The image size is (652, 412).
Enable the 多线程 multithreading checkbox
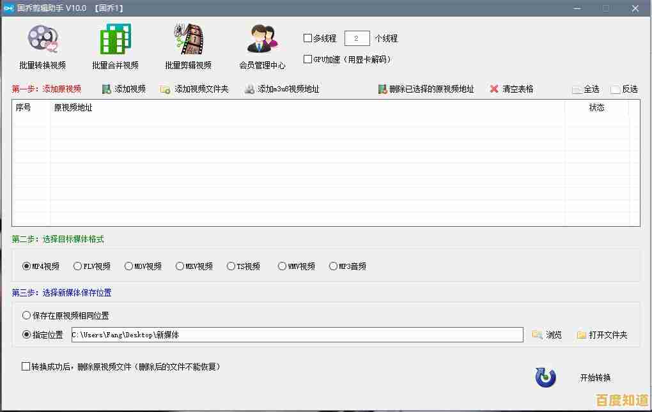coord(307,38)
